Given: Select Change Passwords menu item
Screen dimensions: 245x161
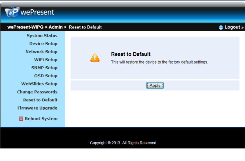Looking at the screenshot, I should (x=37, y=92).
